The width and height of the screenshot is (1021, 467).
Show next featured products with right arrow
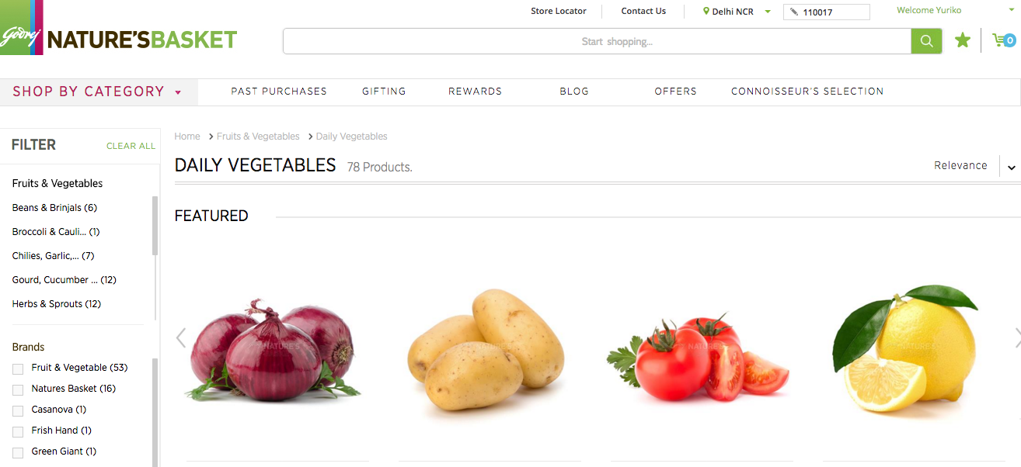pyautogui.click(x=1017, y=337)
